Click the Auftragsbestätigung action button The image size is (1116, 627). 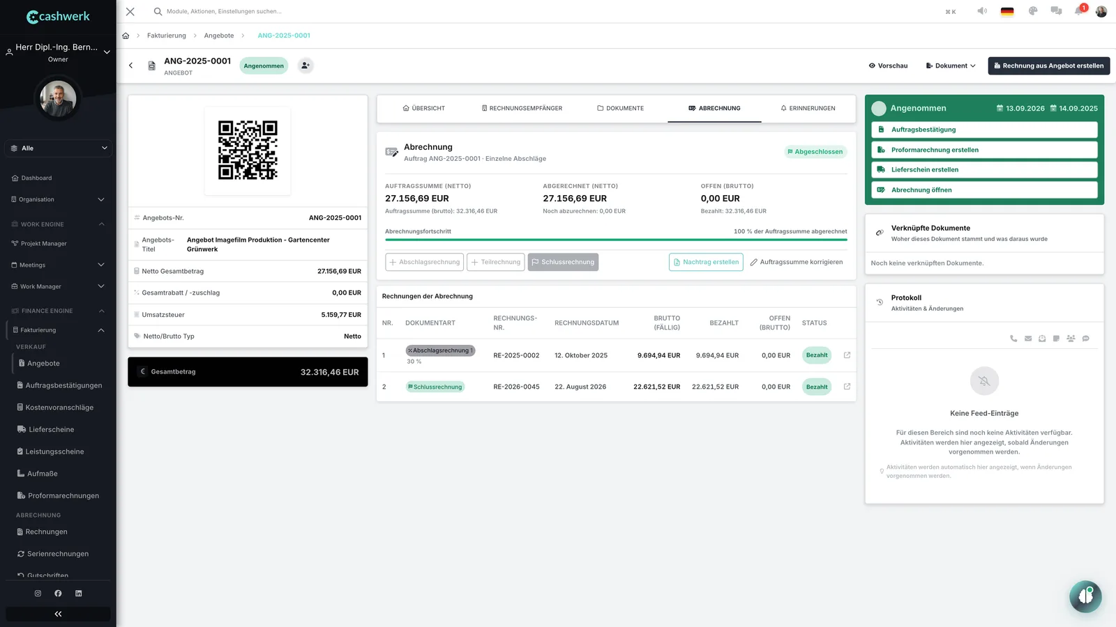coord(984,130)
